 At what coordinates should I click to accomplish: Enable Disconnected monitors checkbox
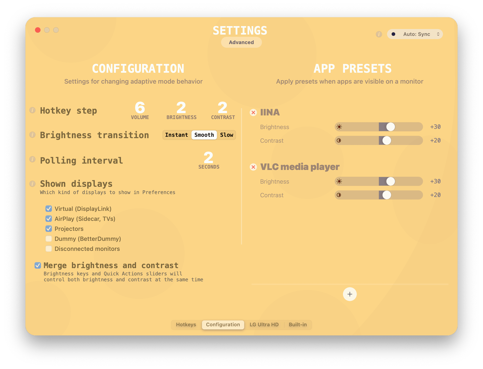click(x=49, y=249)
